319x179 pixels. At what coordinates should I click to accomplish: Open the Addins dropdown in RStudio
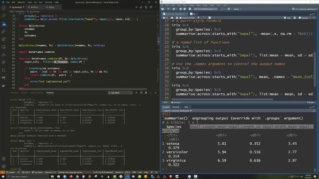pos(237,9)
